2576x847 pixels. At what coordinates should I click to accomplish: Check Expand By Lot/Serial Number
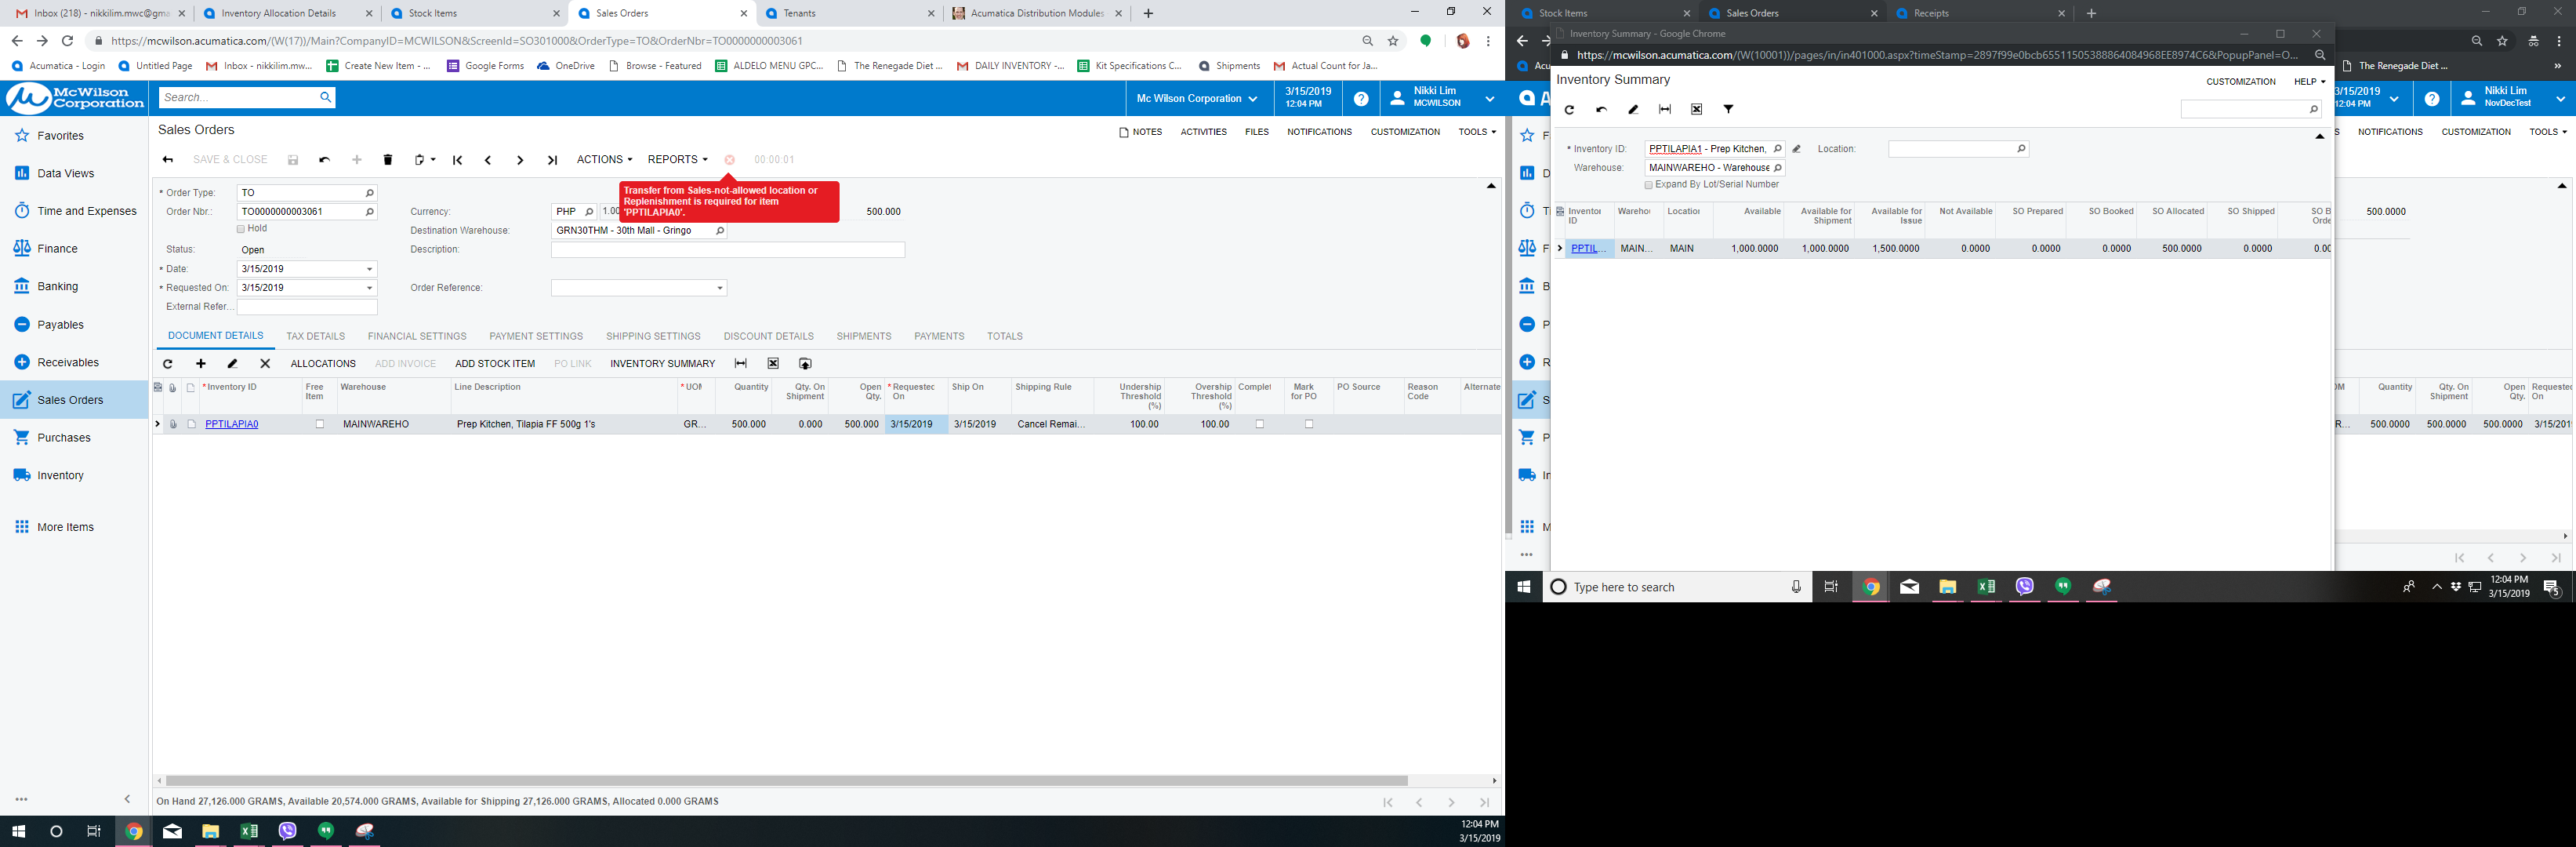(1649, 185)
